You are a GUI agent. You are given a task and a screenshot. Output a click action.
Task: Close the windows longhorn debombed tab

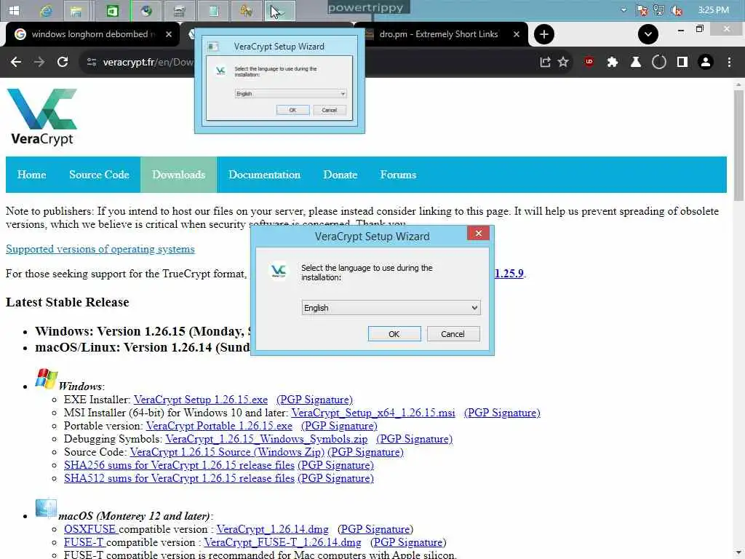click(x=168, y=34)
